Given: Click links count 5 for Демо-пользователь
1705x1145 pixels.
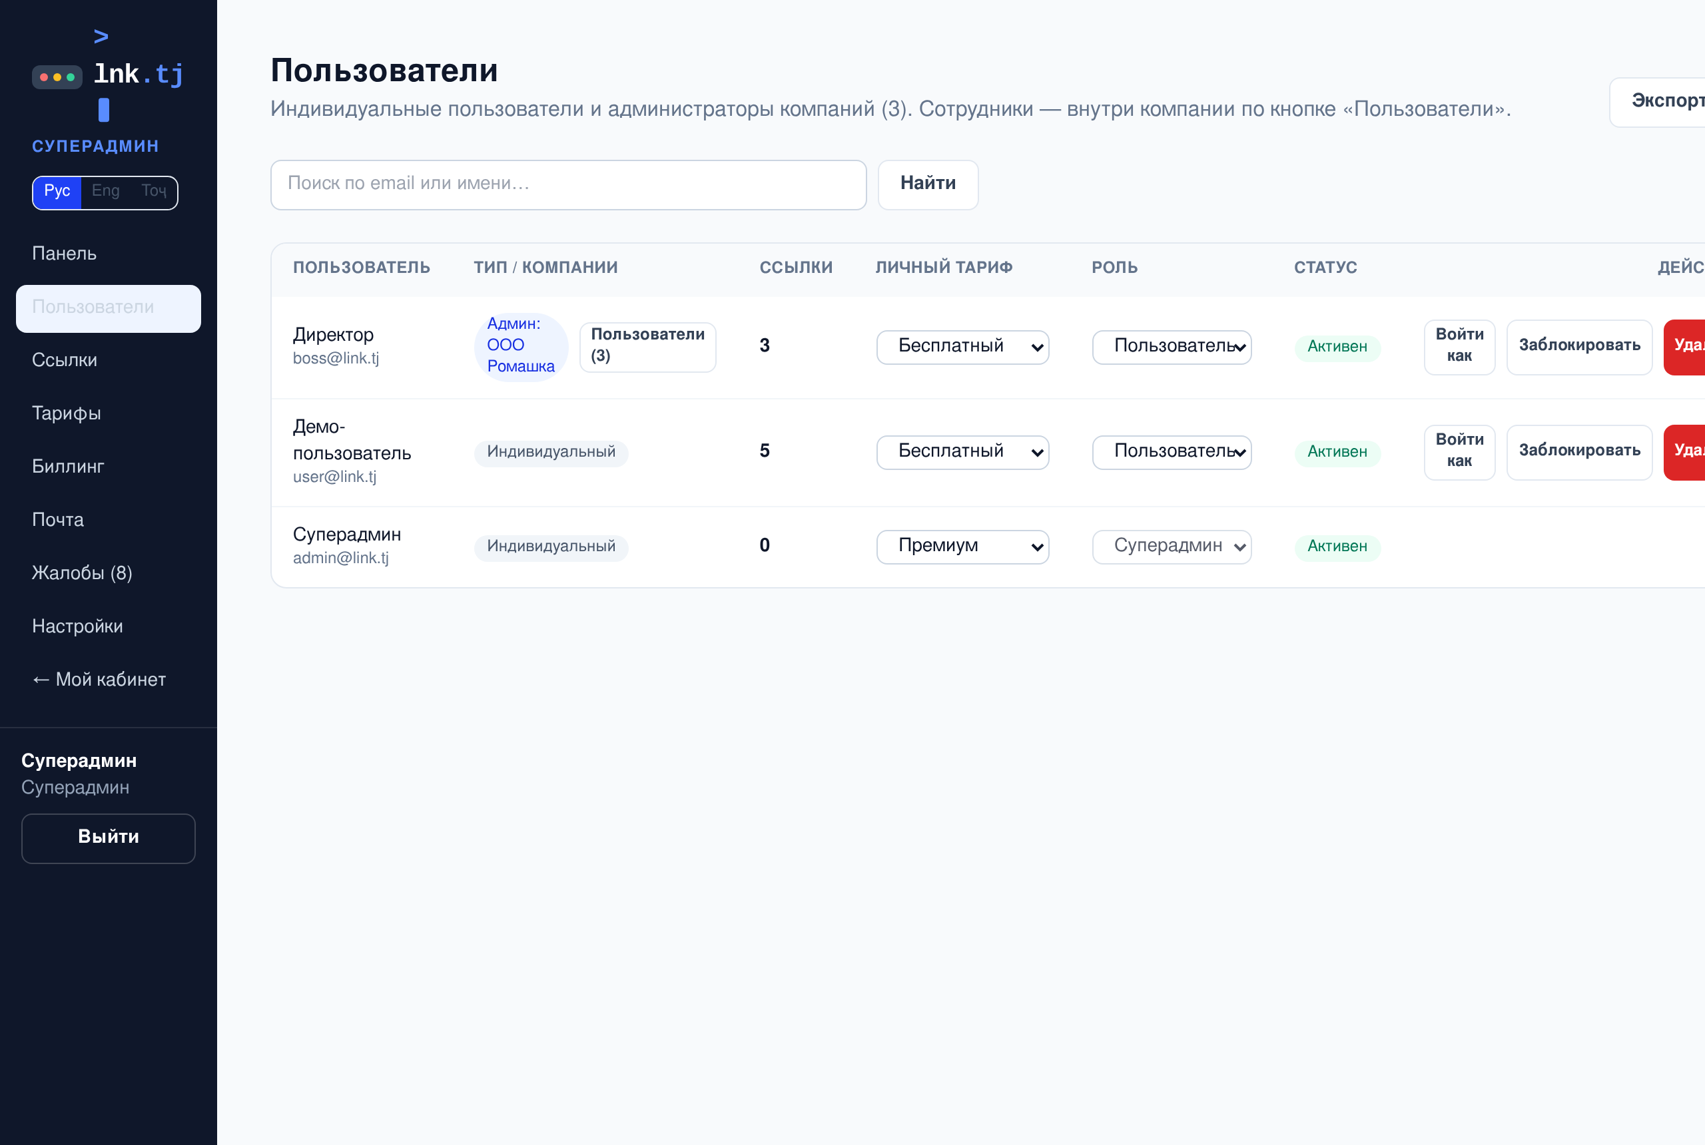Looking at the screenshot, I should (764, 451).
